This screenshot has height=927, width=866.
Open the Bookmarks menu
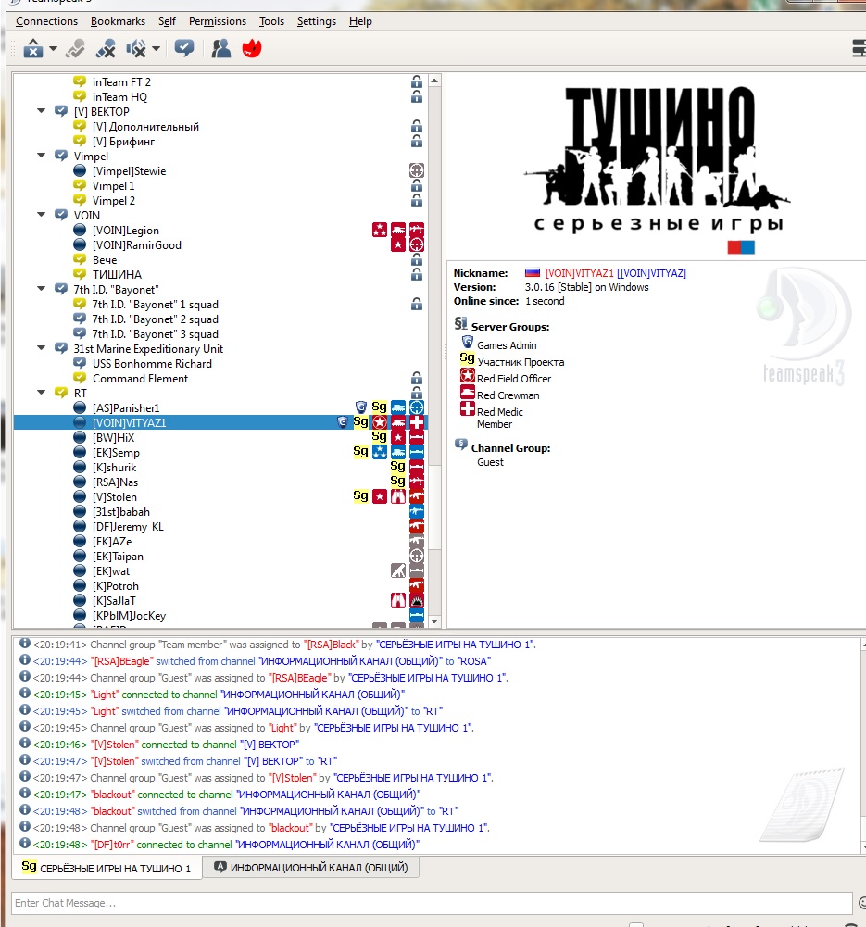point(118,21)
